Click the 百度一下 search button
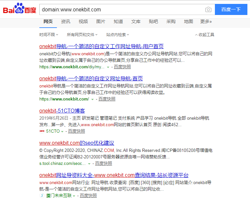 coord(231,9)
